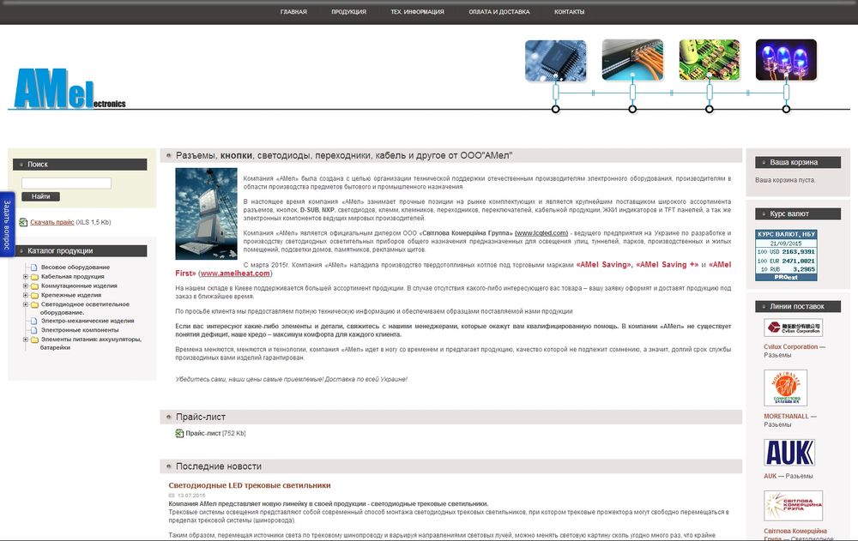
Task: Open the Весовое оборудование catalog item
Action: click(x=76, y=267)
